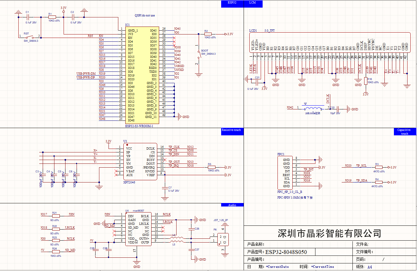Click the P6 JST speaker connector
This screenshot has width=417, height=271.
(x=224, y=239)
